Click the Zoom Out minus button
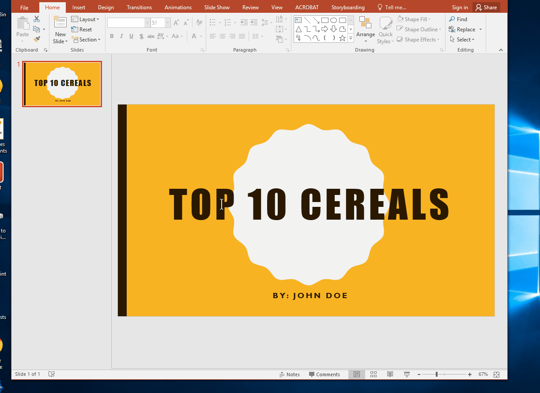This screenshot has height=393, width=540. [419, 374]
